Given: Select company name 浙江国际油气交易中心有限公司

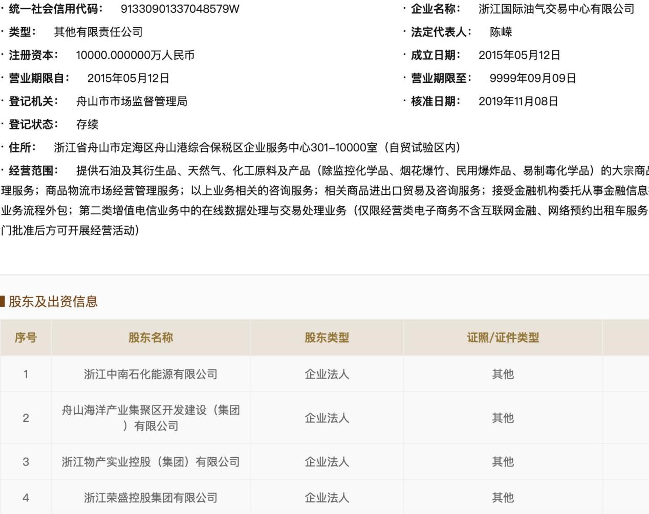Looking at the screenshot, I should pos(556,9).
